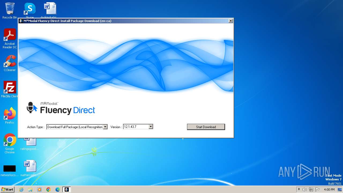The width and height of the screenshot is (343, 193).
Task: Launch Acrobat Reader DC shortcut
Action: click(x=10, y=39)
